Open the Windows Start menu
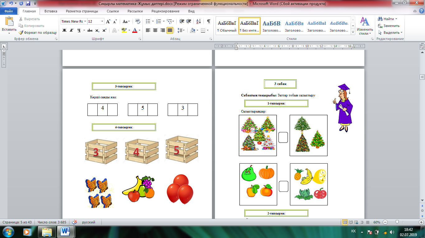This screenshot has height=238, width=425. point(8,232)
